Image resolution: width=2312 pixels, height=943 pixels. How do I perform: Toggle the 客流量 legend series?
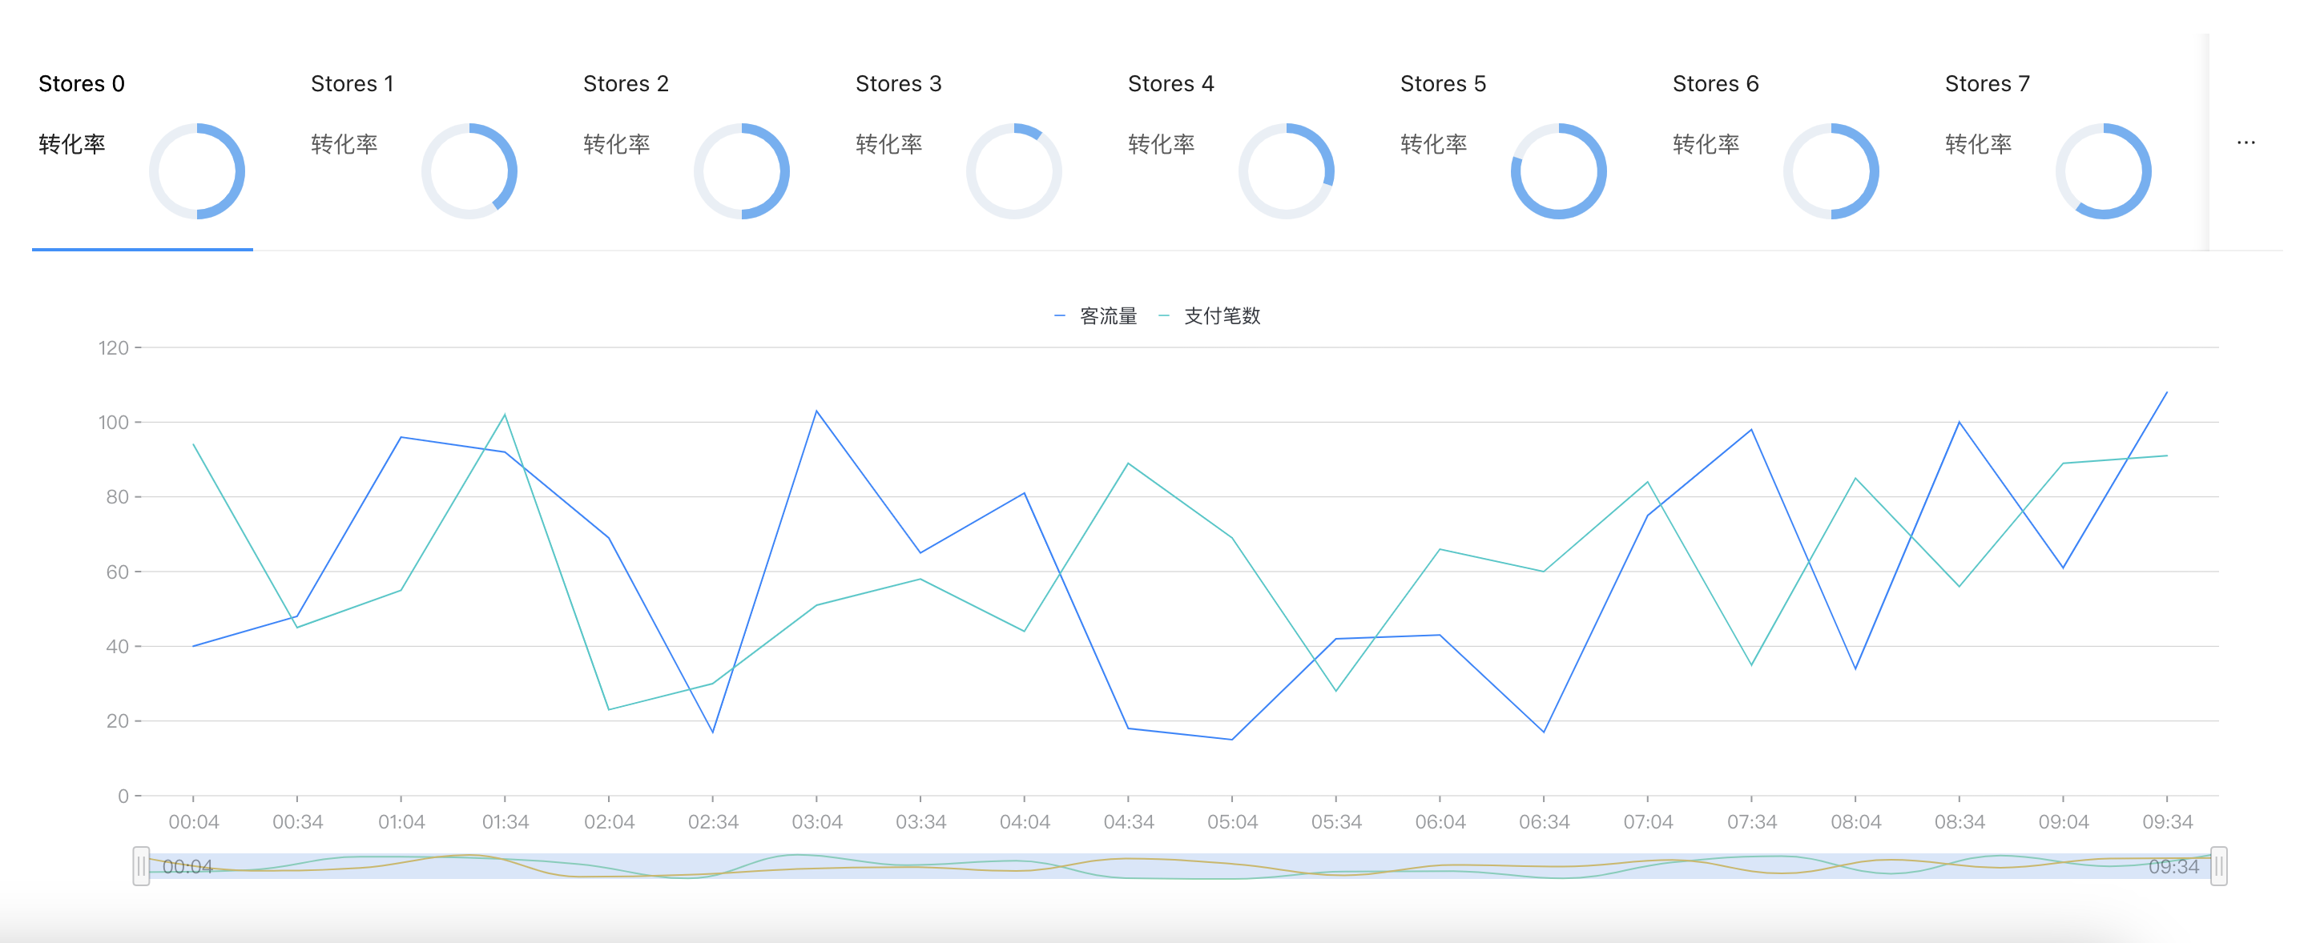tap(1096, 316)
